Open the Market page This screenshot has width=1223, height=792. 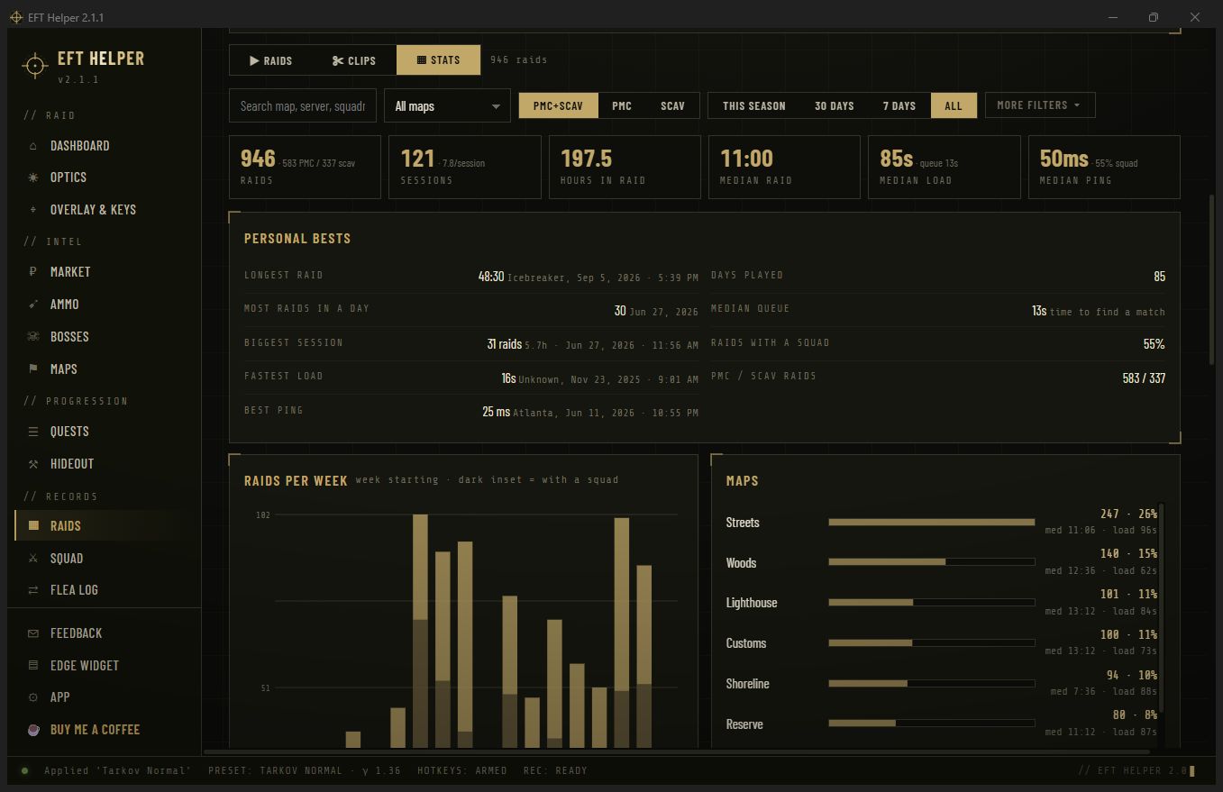click(104, 272)
